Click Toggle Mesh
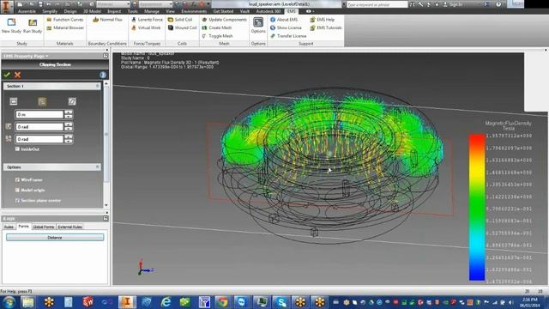 217,36
